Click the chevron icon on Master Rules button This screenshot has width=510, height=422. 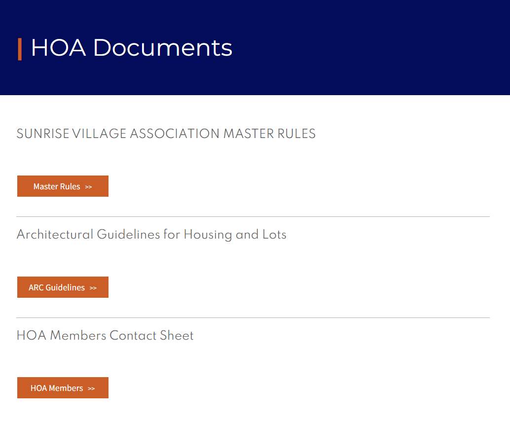[x=89, y=186]
